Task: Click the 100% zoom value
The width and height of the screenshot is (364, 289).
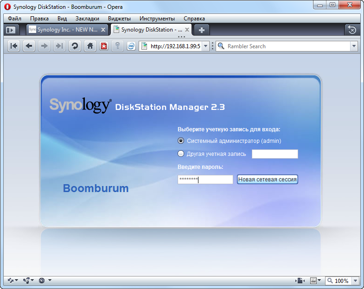Action: [x=341, y=281]
